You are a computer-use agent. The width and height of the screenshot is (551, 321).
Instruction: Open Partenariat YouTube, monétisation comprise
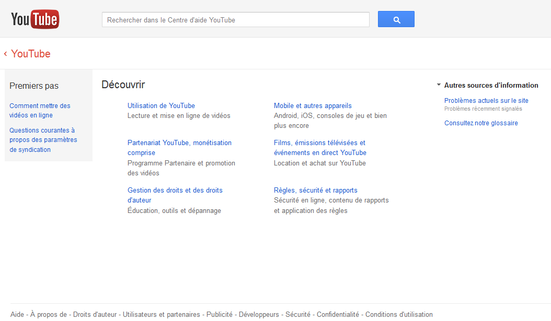coord(179,148)
